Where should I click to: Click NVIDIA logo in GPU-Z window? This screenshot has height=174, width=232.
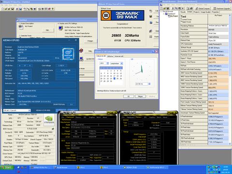(x=49, y=120)
